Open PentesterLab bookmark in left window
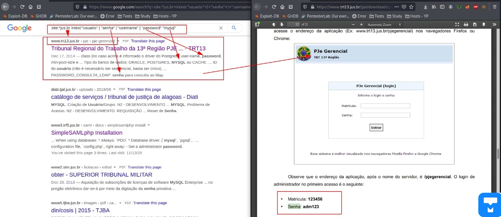Screen dimensions: 501x217 (x=74, y=16)
